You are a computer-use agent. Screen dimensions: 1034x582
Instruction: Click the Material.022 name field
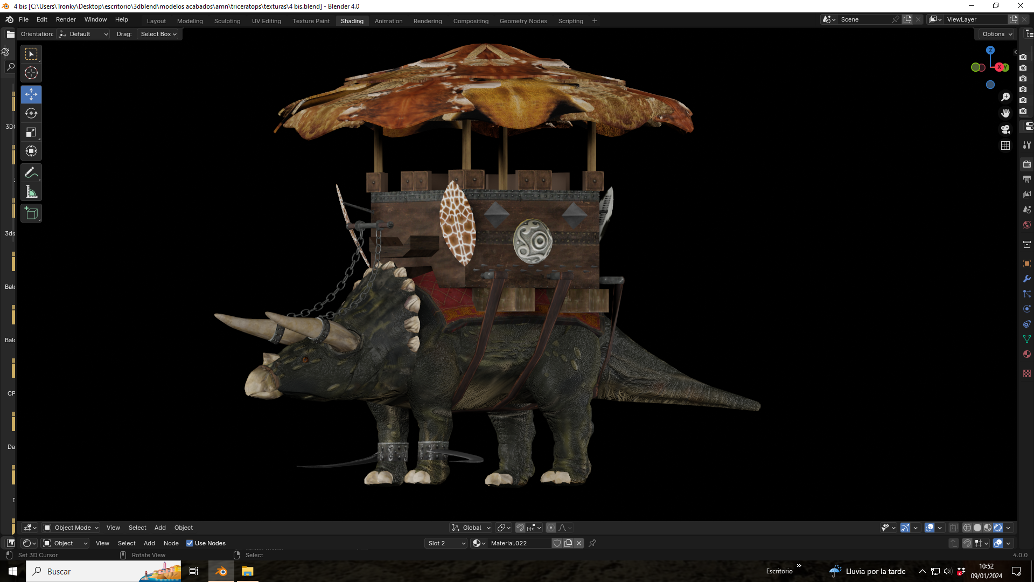tap(519, 543)
